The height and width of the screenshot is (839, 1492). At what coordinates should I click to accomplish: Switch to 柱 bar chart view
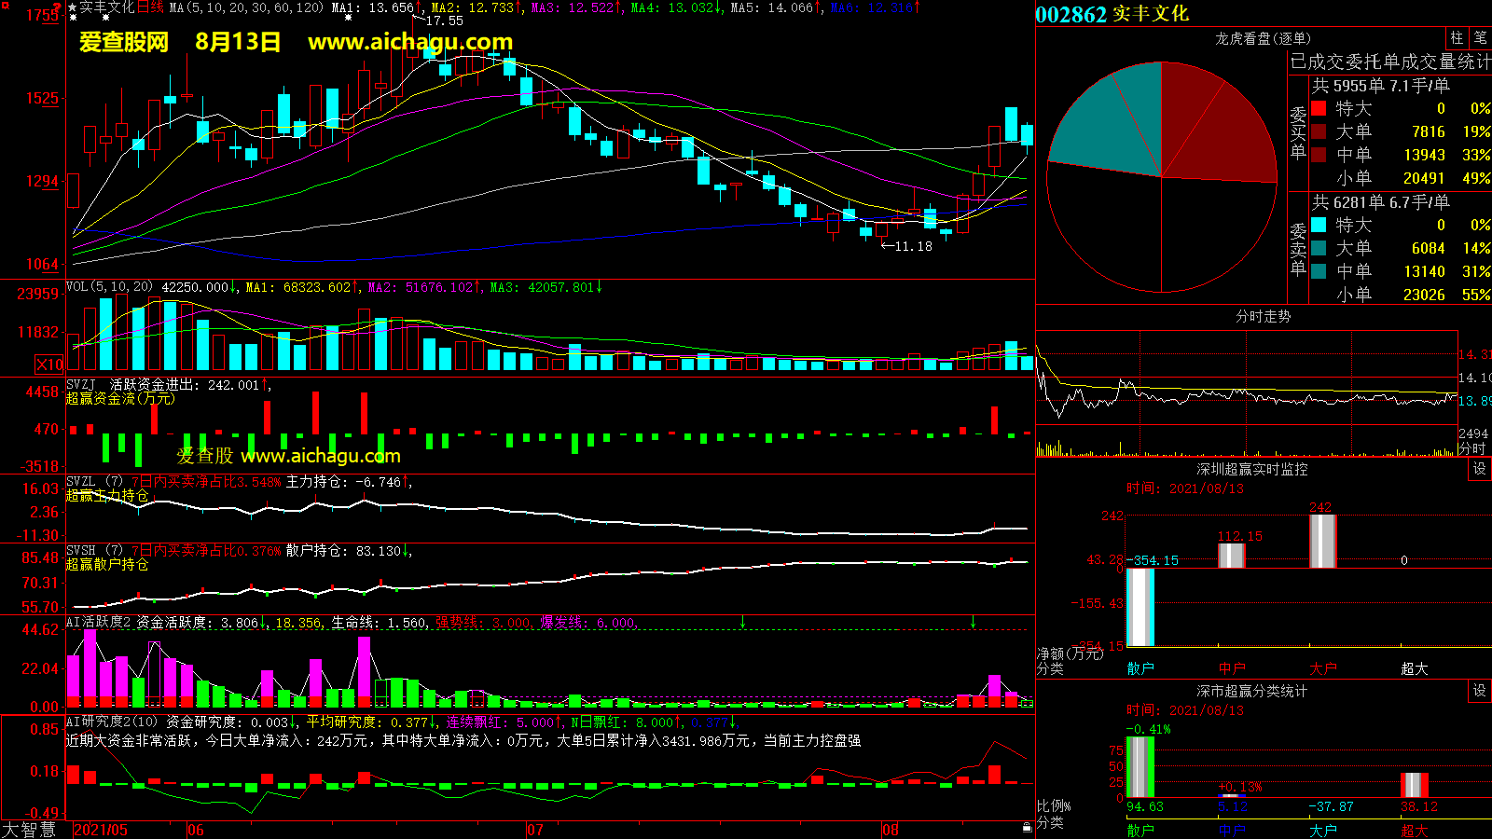pyautogui.click(x=1457, y=38)
